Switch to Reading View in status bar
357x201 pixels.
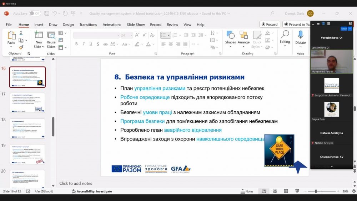click(286, 191)
